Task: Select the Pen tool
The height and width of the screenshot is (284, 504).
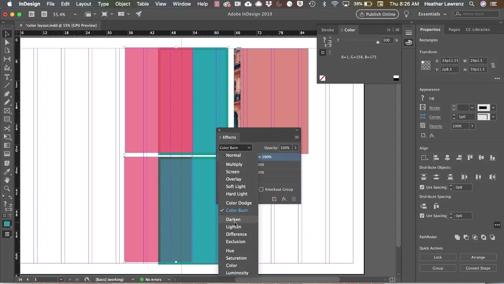Action: pos(7,94)
